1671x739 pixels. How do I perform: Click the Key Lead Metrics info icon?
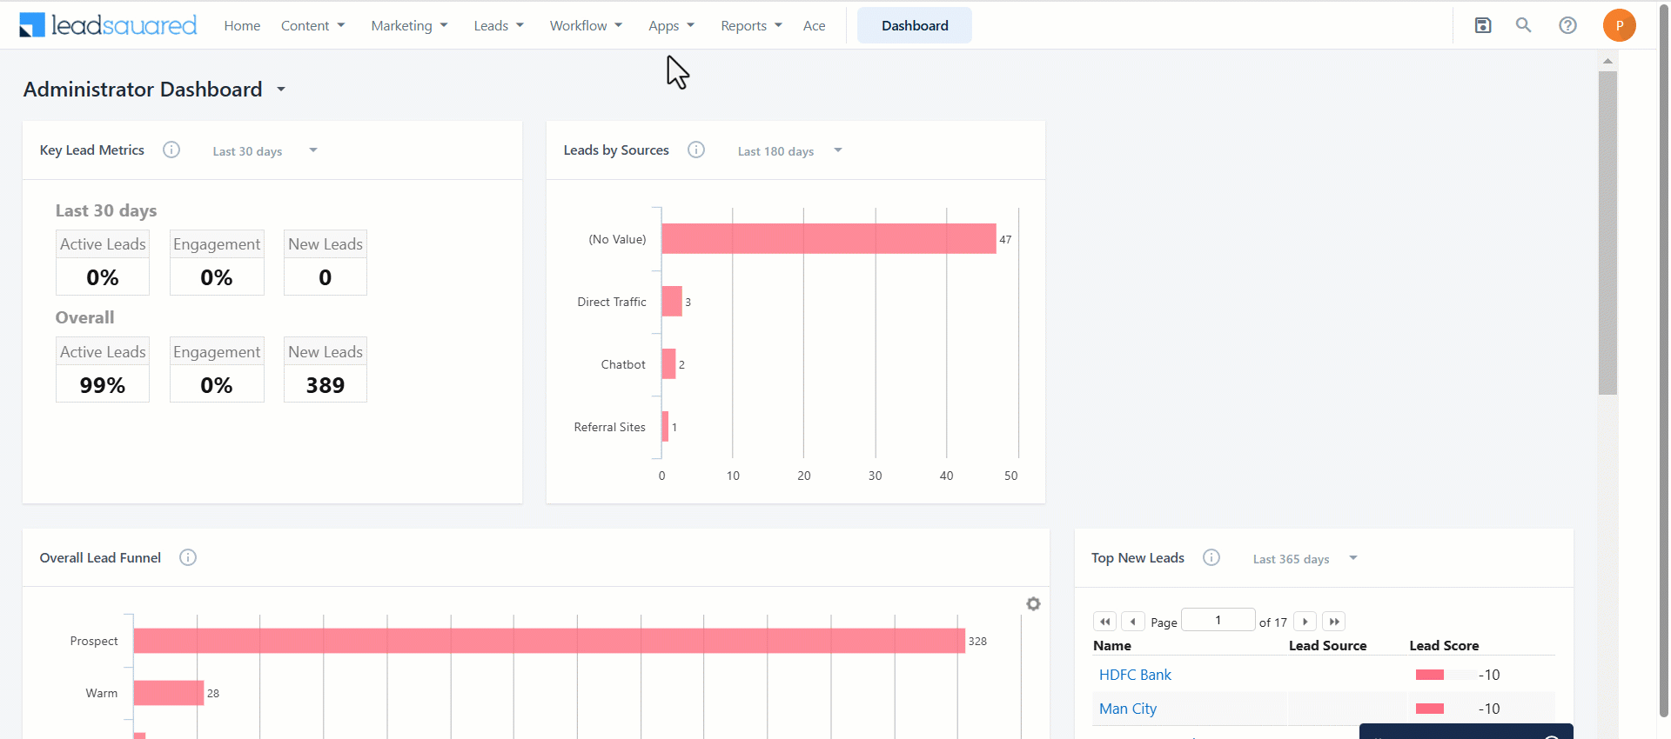171,150
